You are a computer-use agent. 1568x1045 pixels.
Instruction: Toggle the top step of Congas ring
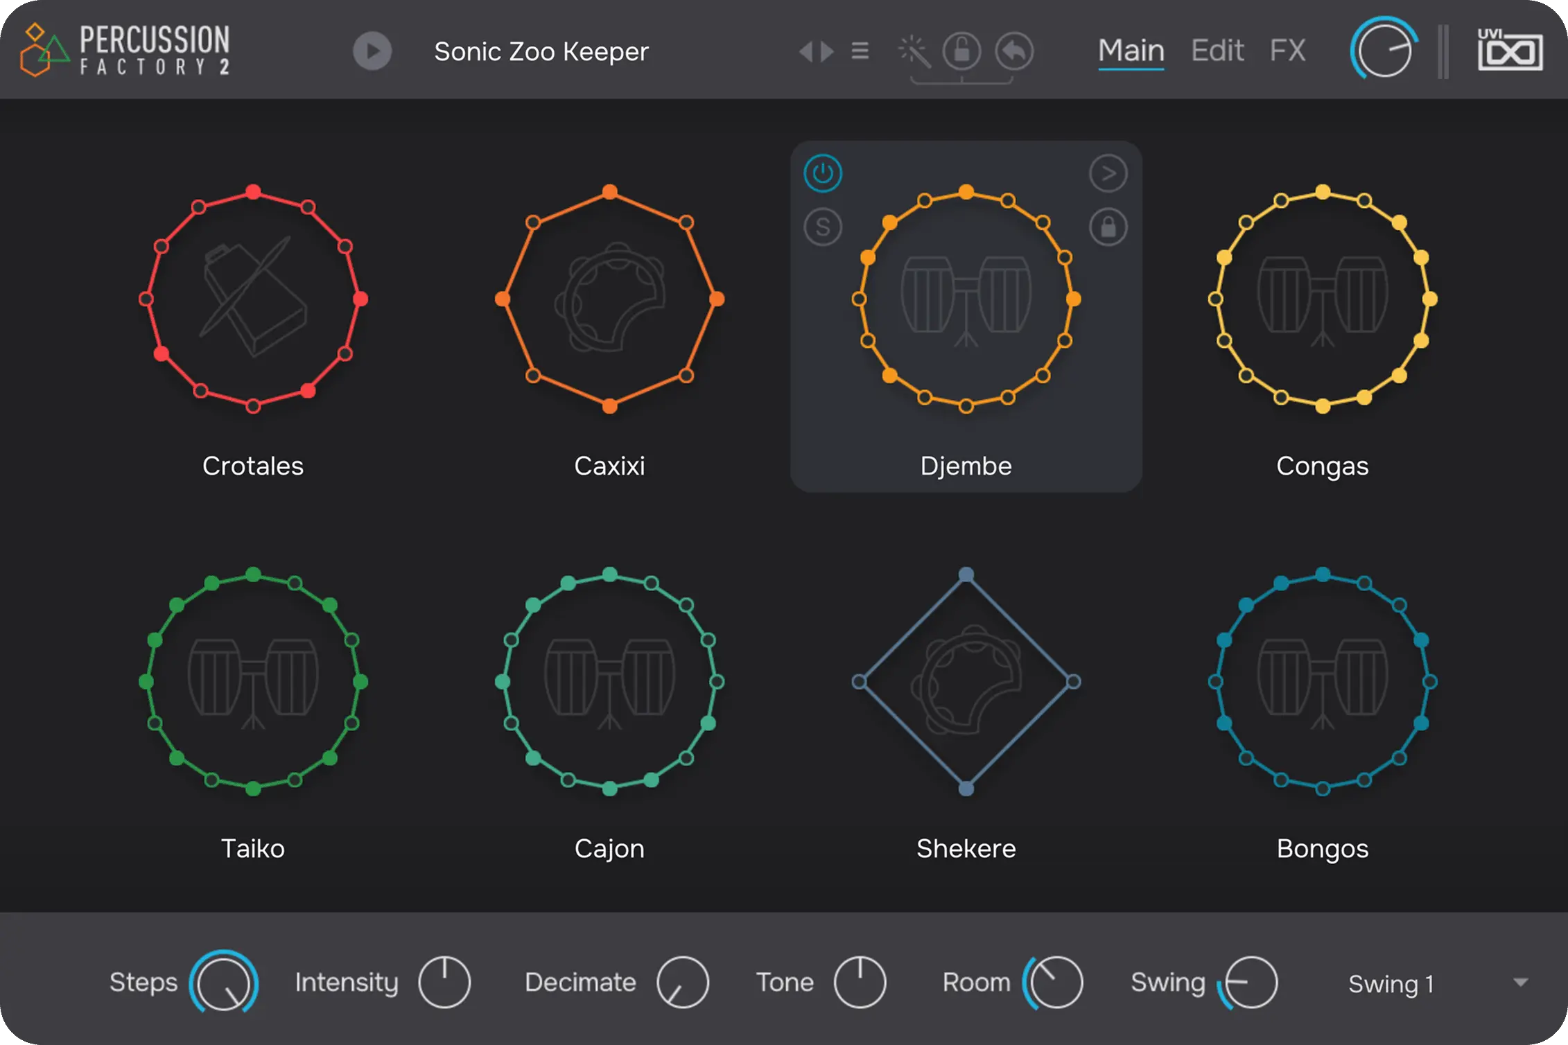1323,192
